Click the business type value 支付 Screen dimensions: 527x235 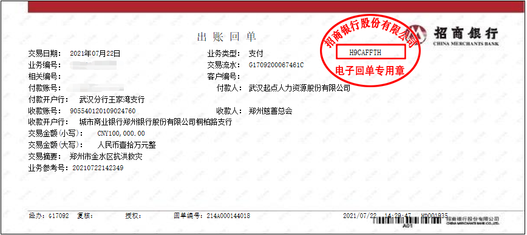256,54
